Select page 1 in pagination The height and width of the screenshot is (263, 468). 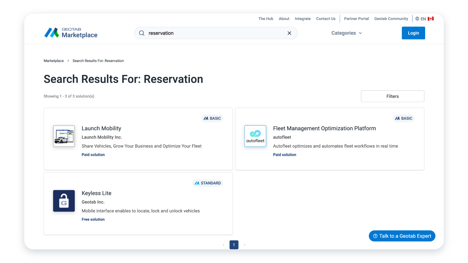(x=234, y=245)
